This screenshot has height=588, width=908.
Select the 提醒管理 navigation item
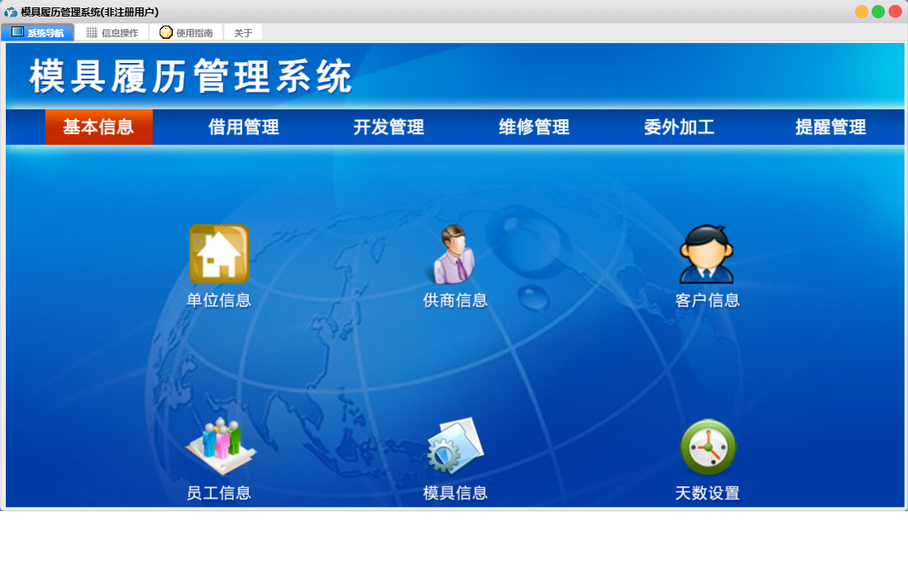(x=830, y=127)
